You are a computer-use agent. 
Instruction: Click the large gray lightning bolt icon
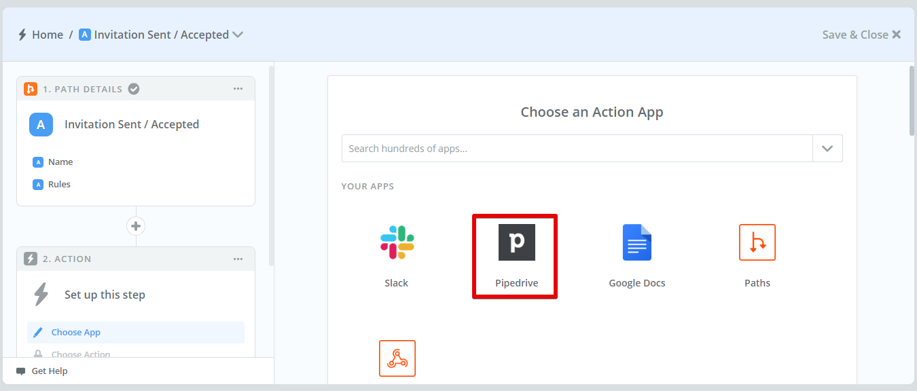click(x=41, y=295)
